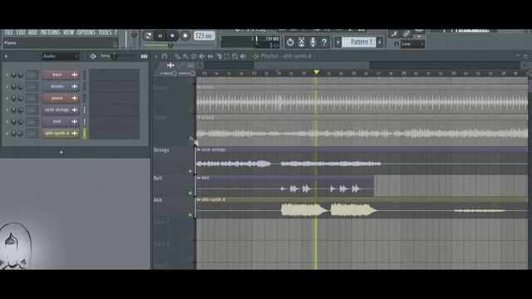Click the playhead marker on the timeline

point(316,72)
